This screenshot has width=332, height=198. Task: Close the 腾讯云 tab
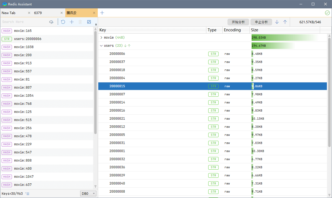click(x=94, y=13)
